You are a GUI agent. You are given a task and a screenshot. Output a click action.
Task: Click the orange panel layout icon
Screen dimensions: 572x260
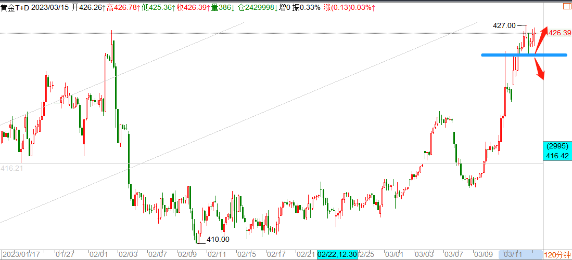coord(568,6)
